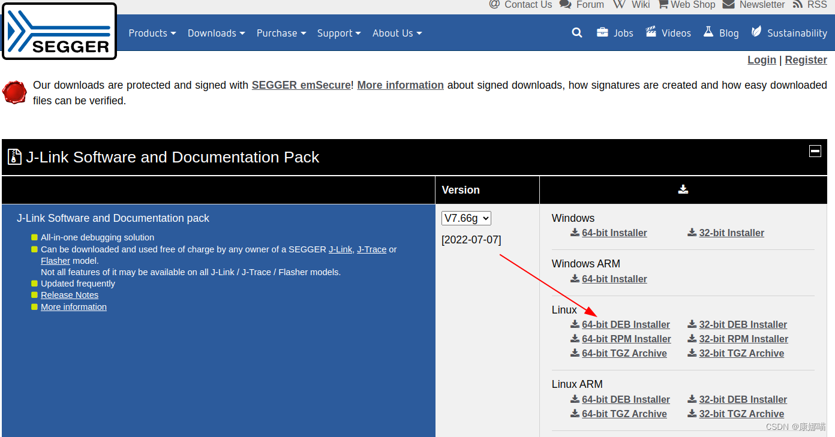Open the Sustainability page
835x437 pixels.
797,33
